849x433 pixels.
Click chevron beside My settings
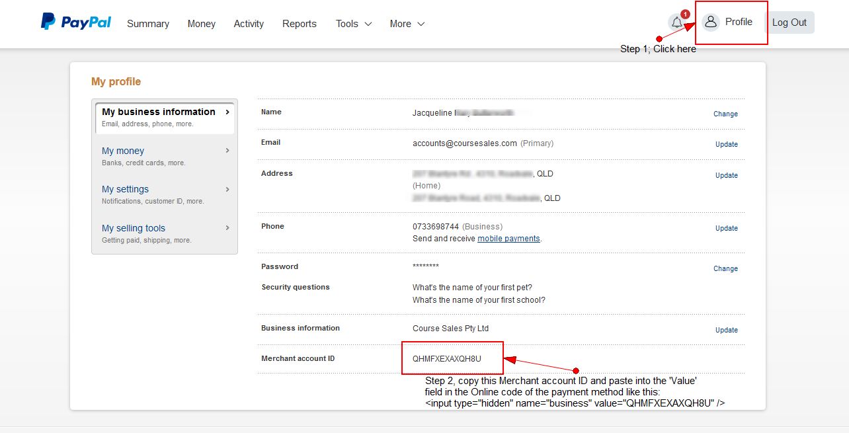(227, 189)
